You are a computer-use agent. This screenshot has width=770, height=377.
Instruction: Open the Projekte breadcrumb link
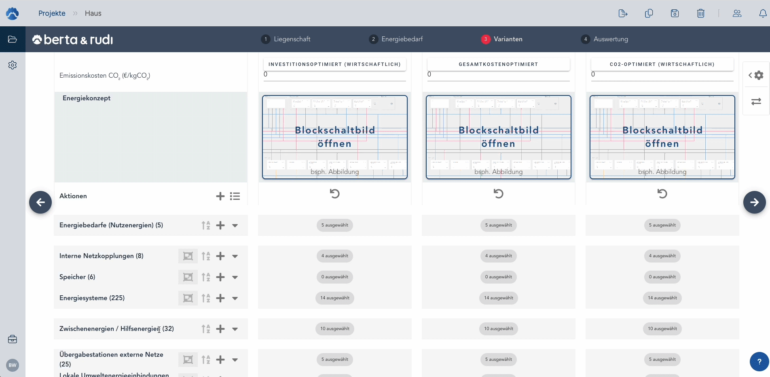52,13
